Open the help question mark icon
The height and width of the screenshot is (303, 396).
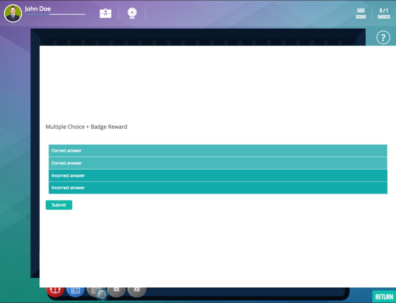click(x=383, y=38)
